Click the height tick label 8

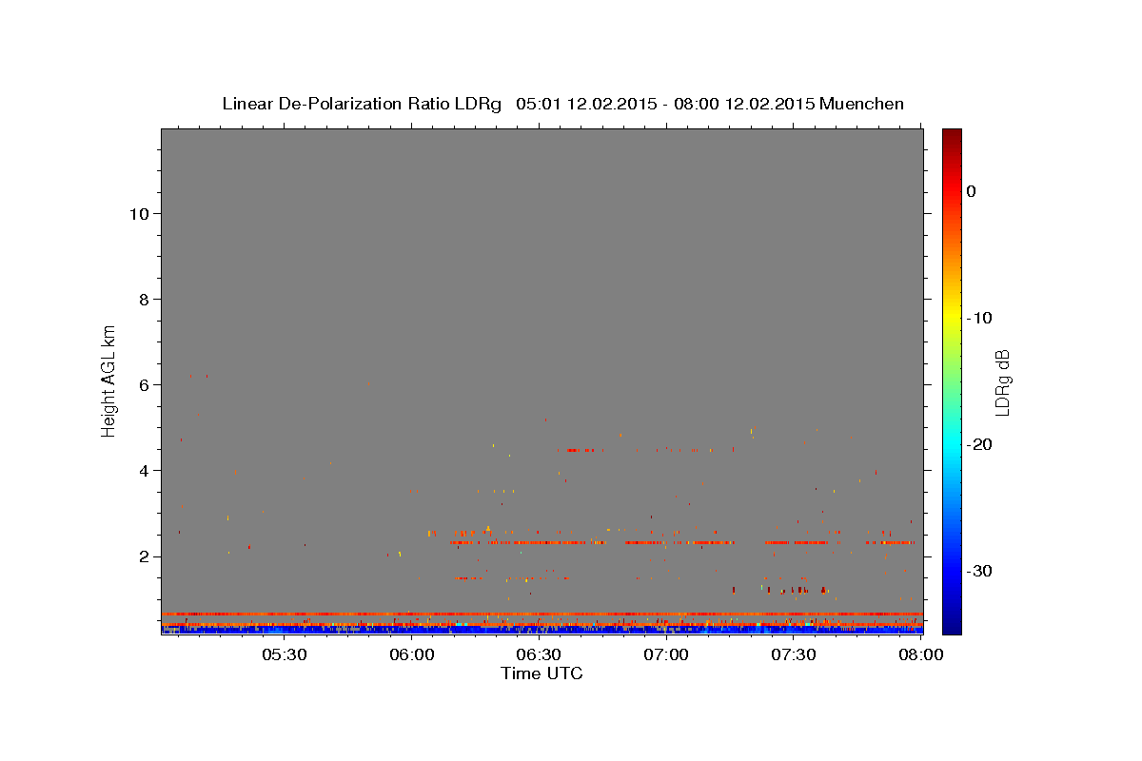pos(145,299)
